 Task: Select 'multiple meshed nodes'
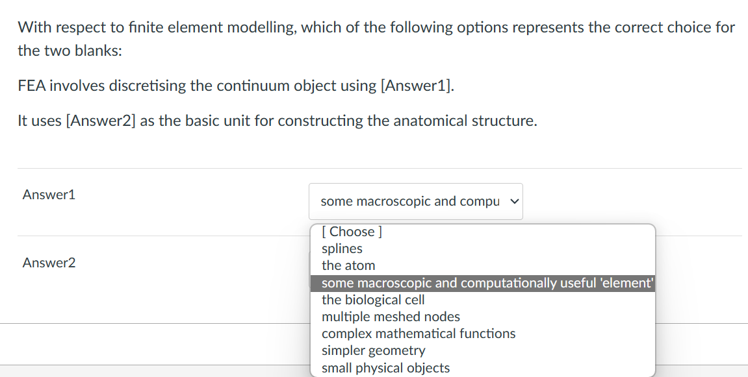(391, 317)
